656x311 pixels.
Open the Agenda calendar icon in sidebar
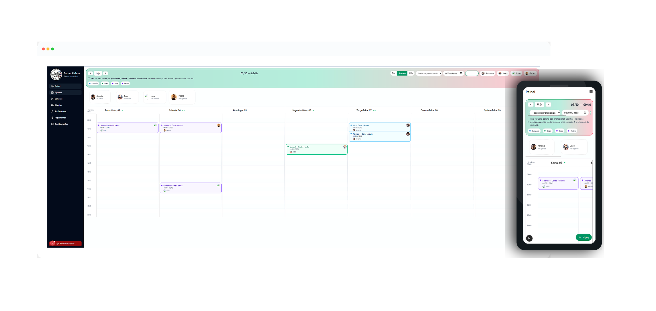coord(52,93)
